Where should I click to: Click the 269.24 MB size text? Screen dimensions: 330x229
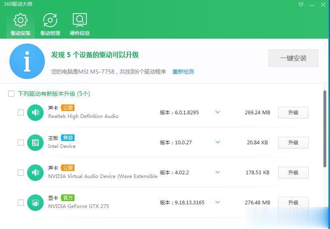click(x=258, y=113)
